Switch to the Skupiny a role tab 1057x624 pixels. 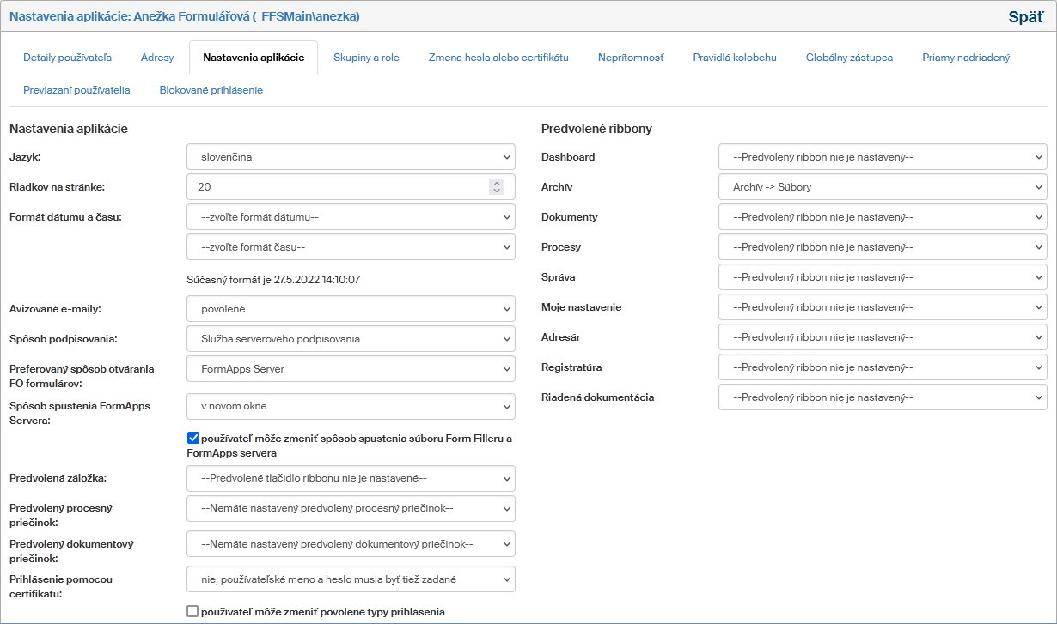pyautogui.click(x=366, y=58)
